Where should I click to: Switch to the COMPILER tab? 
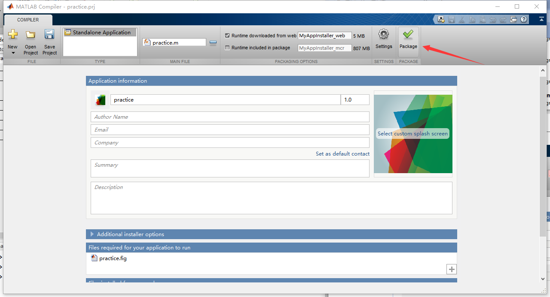pos(28,20)
